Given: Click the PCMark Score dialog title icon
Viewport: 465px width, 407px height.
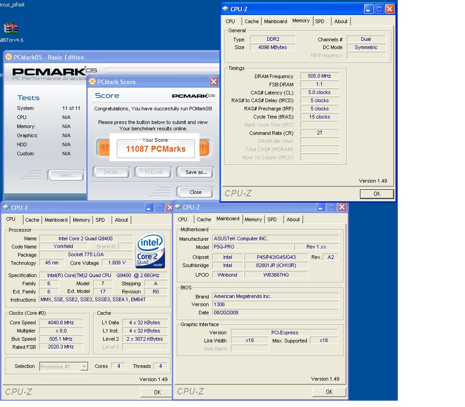Looking at the screenshot, I should (93, 81).
